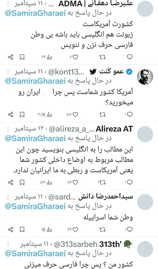Click عمو کُنت's profile avatar photo

[145, 77]
